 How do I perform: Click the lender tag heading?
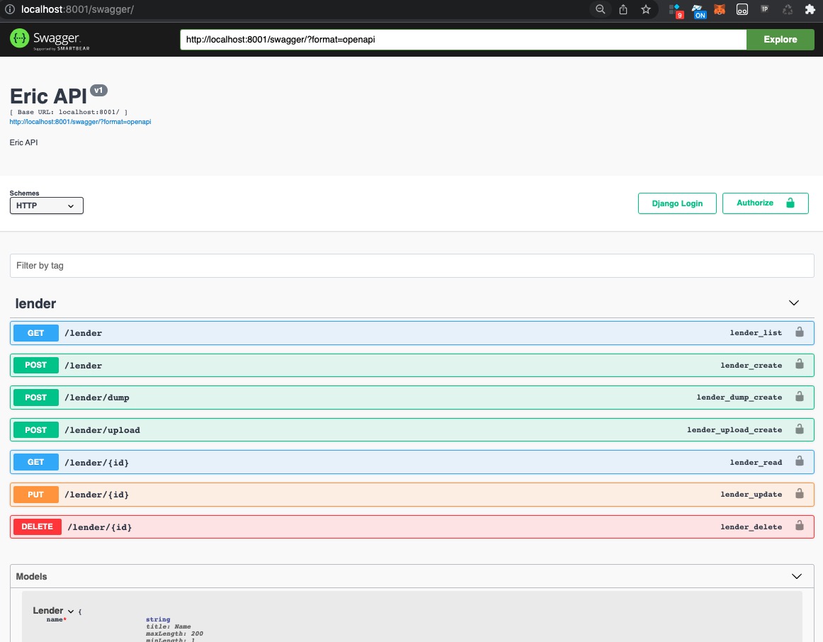(x=35, y=303)
